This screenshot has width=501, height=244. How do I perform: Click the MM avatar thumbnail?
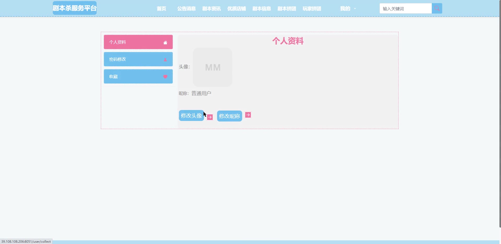click(213, 67)
